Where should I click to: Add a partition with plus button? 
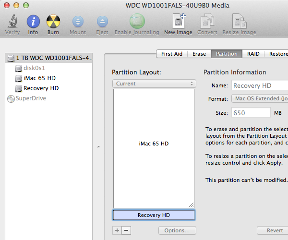pyautogui.click(x=117, y=230)
